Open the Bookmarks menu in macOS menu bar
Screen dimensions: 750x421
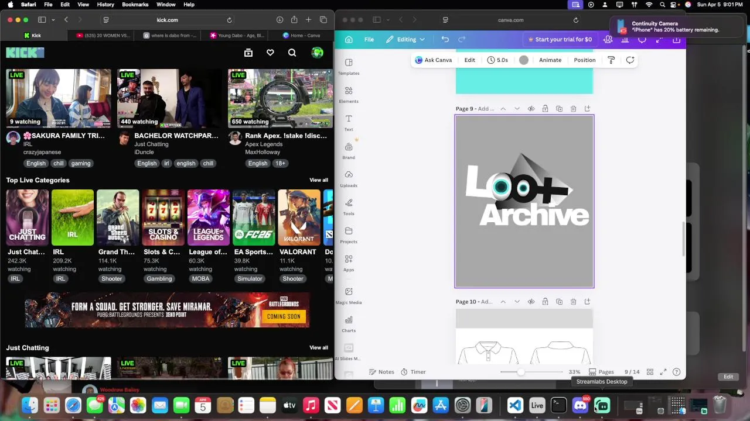(x=135, y=5)
